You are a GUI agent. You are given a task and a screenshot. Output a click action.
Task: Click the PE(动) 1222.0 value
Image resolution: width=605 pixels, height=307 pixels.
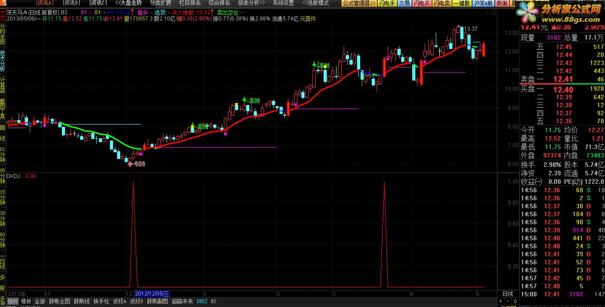[595, 182]
